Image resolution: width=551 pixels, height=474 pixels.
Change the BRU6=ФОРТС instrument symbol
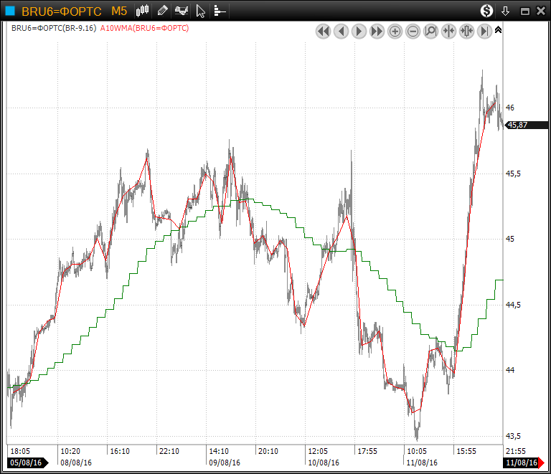pyautogui.click(x=61, y=11)
